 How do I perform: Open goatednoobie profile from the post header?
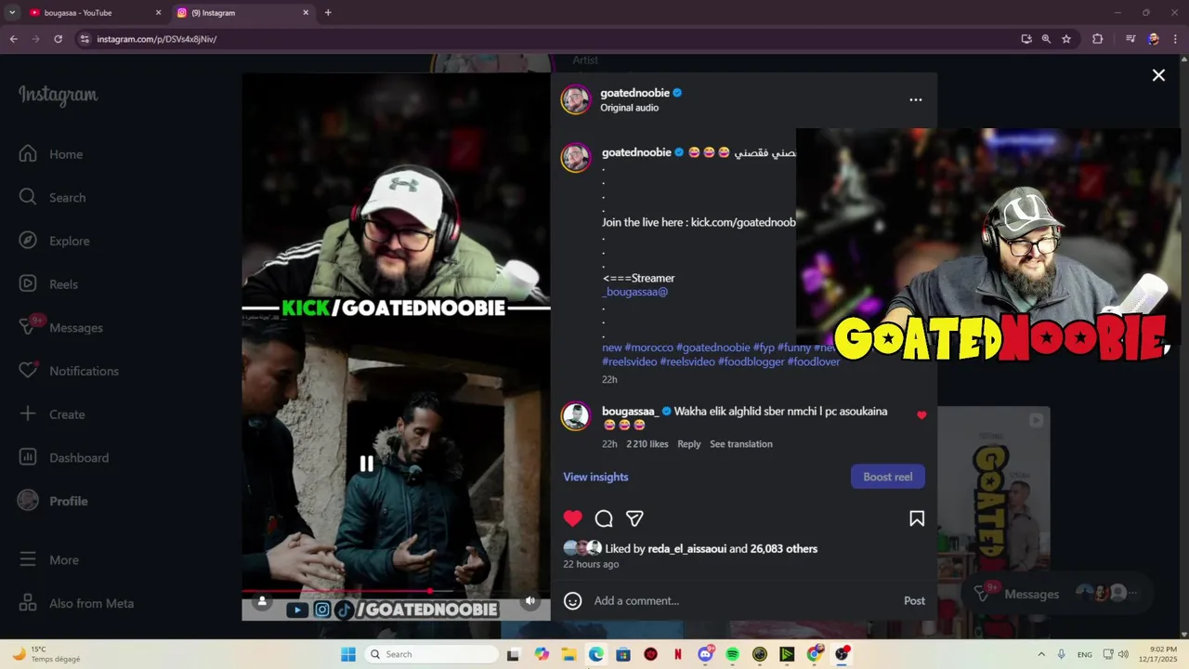(635, 93)
